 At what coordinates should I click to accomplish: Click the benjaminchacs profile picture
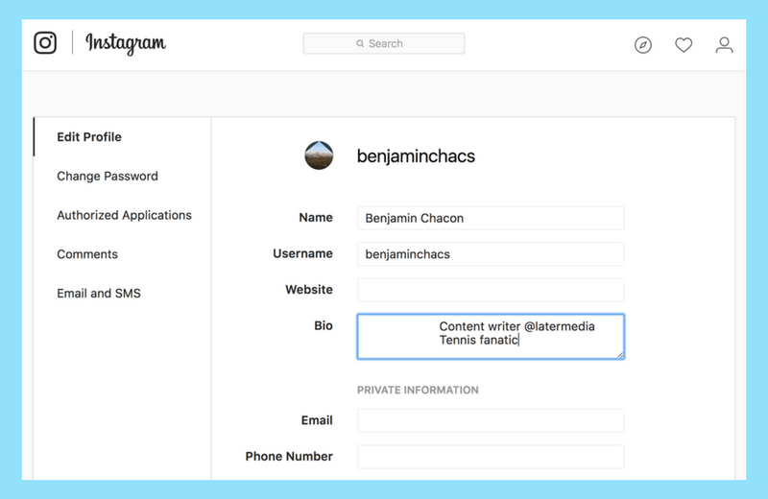(319, 155)
